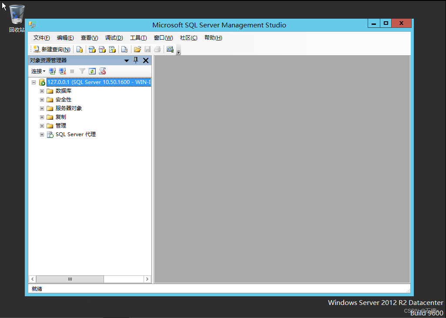Select the 127.0.0.1 SQL Server node
Image resolution: width=446 pixels, height=318 pixels.
click(99, 82)
